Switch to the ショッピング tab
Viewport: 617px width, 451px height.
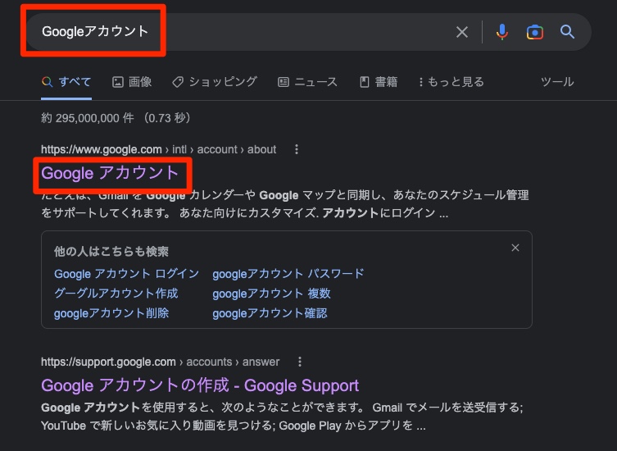[x=215, y=82]
